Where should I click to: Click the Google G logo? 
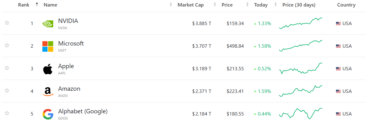(x=48, y=114)
